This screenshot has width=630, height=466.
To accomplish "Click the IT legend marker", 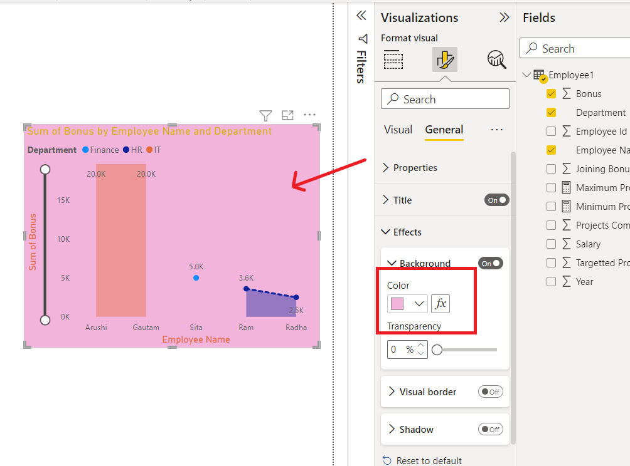I will point(149,150).
